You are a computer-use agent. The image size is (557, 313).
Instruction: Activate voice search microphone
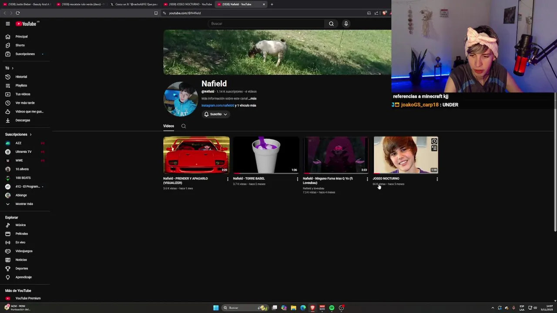pos(346,23)
